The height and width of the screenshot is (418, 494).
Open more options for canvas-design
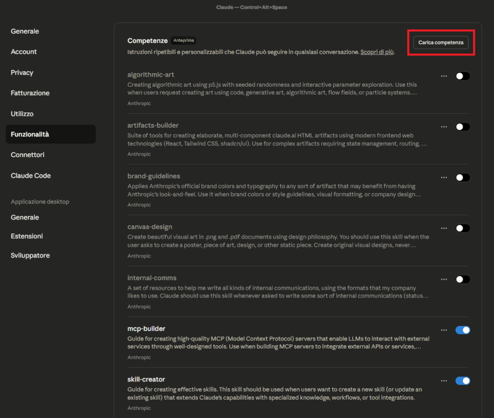coord(444,229)
